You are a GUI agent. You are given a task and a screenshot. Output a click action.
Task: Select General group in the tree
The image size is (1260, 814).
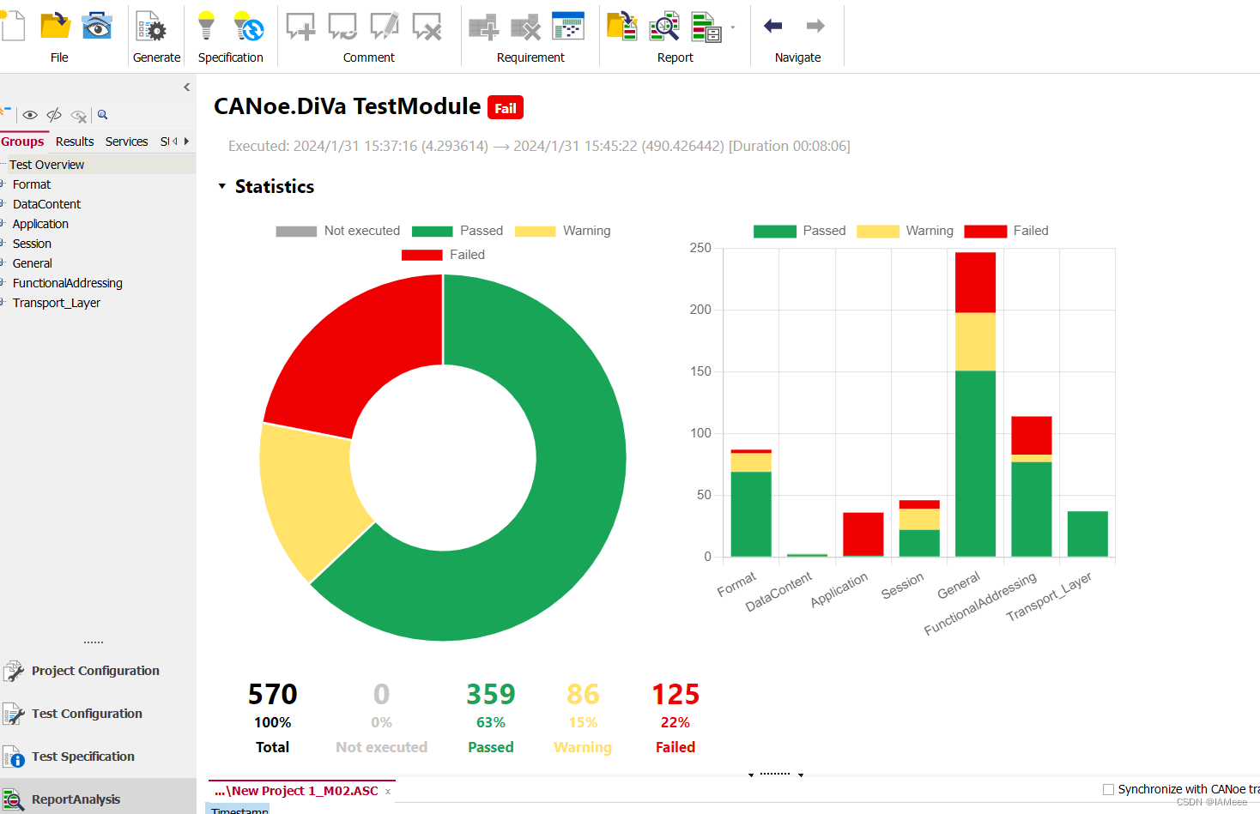coord(32,263)
